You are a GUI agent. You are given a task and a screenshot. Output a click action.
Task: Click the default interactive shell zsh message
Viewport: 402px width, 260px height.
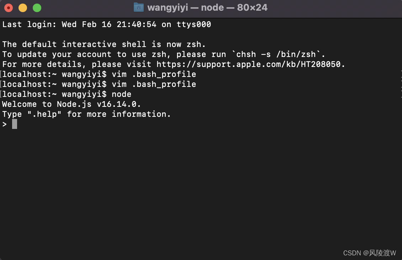tap(104, 45)
